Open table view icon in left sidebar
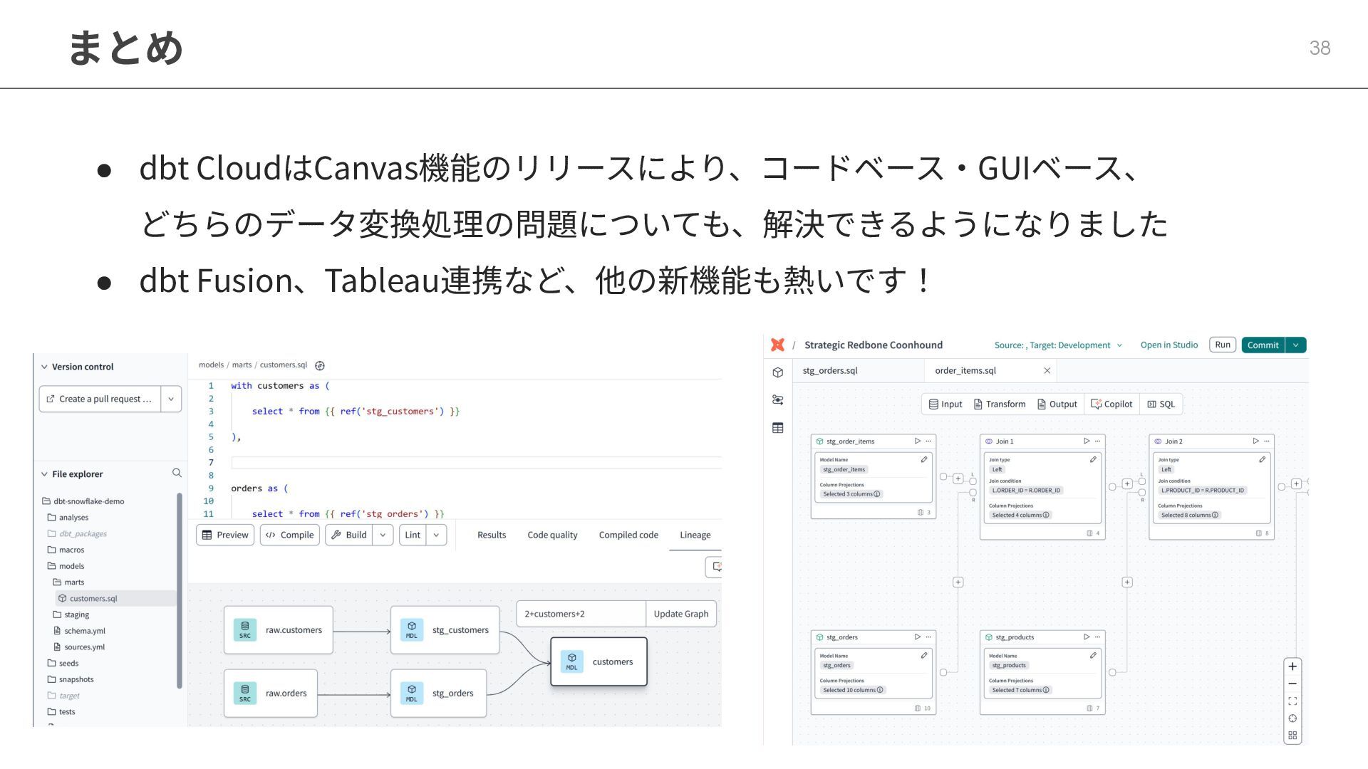The height and width of the screenshot is (769, 1368). (x=778, y=428)
